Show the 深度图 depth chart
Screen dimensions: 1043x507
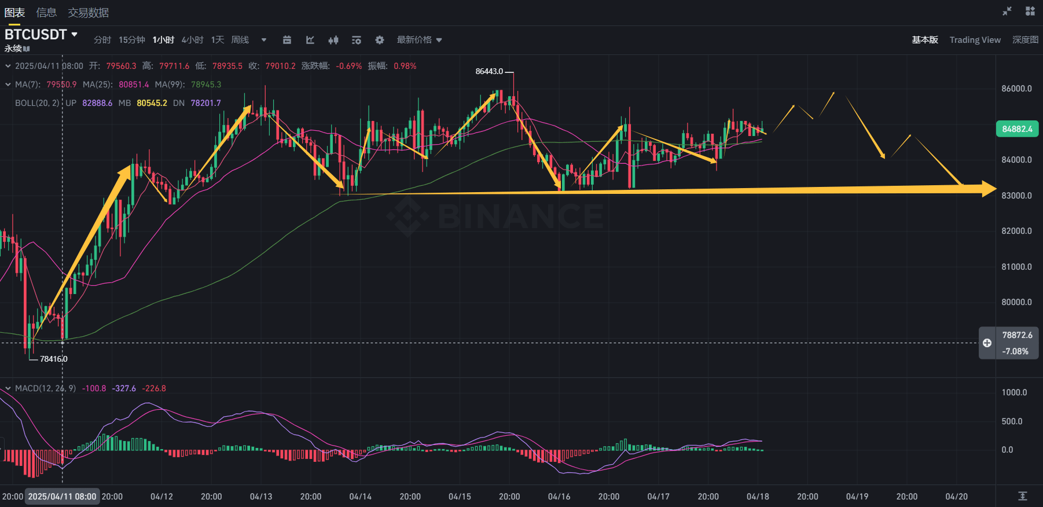coord(1025,40)
